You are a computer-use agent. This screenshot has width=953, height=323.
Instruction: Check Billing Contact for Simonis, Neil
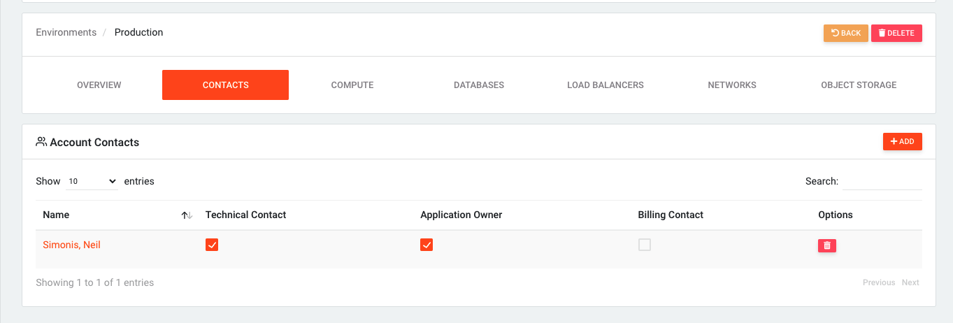click(645, 245)
